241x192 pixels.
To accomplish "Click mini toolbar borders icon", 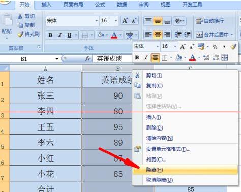I will [164, 58].
